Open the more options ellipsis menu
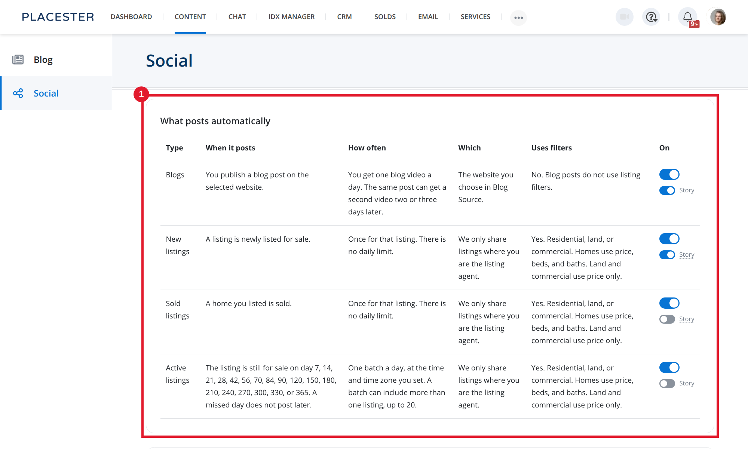Viewport: 748px width, 449px height. (518, 18)
